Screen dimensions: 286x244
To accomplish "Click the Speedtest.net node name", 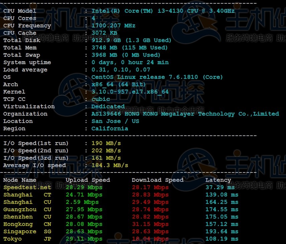I will [x=27, y=188].
